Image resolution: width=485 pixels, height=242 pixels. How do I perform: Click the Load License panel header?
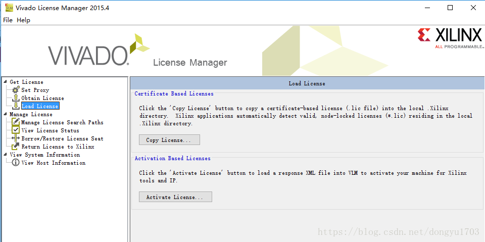[307, 83]
